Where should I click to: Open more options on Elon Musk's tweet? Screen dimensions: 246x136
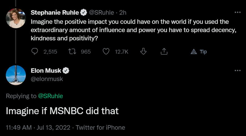click(x=238, y=71)
